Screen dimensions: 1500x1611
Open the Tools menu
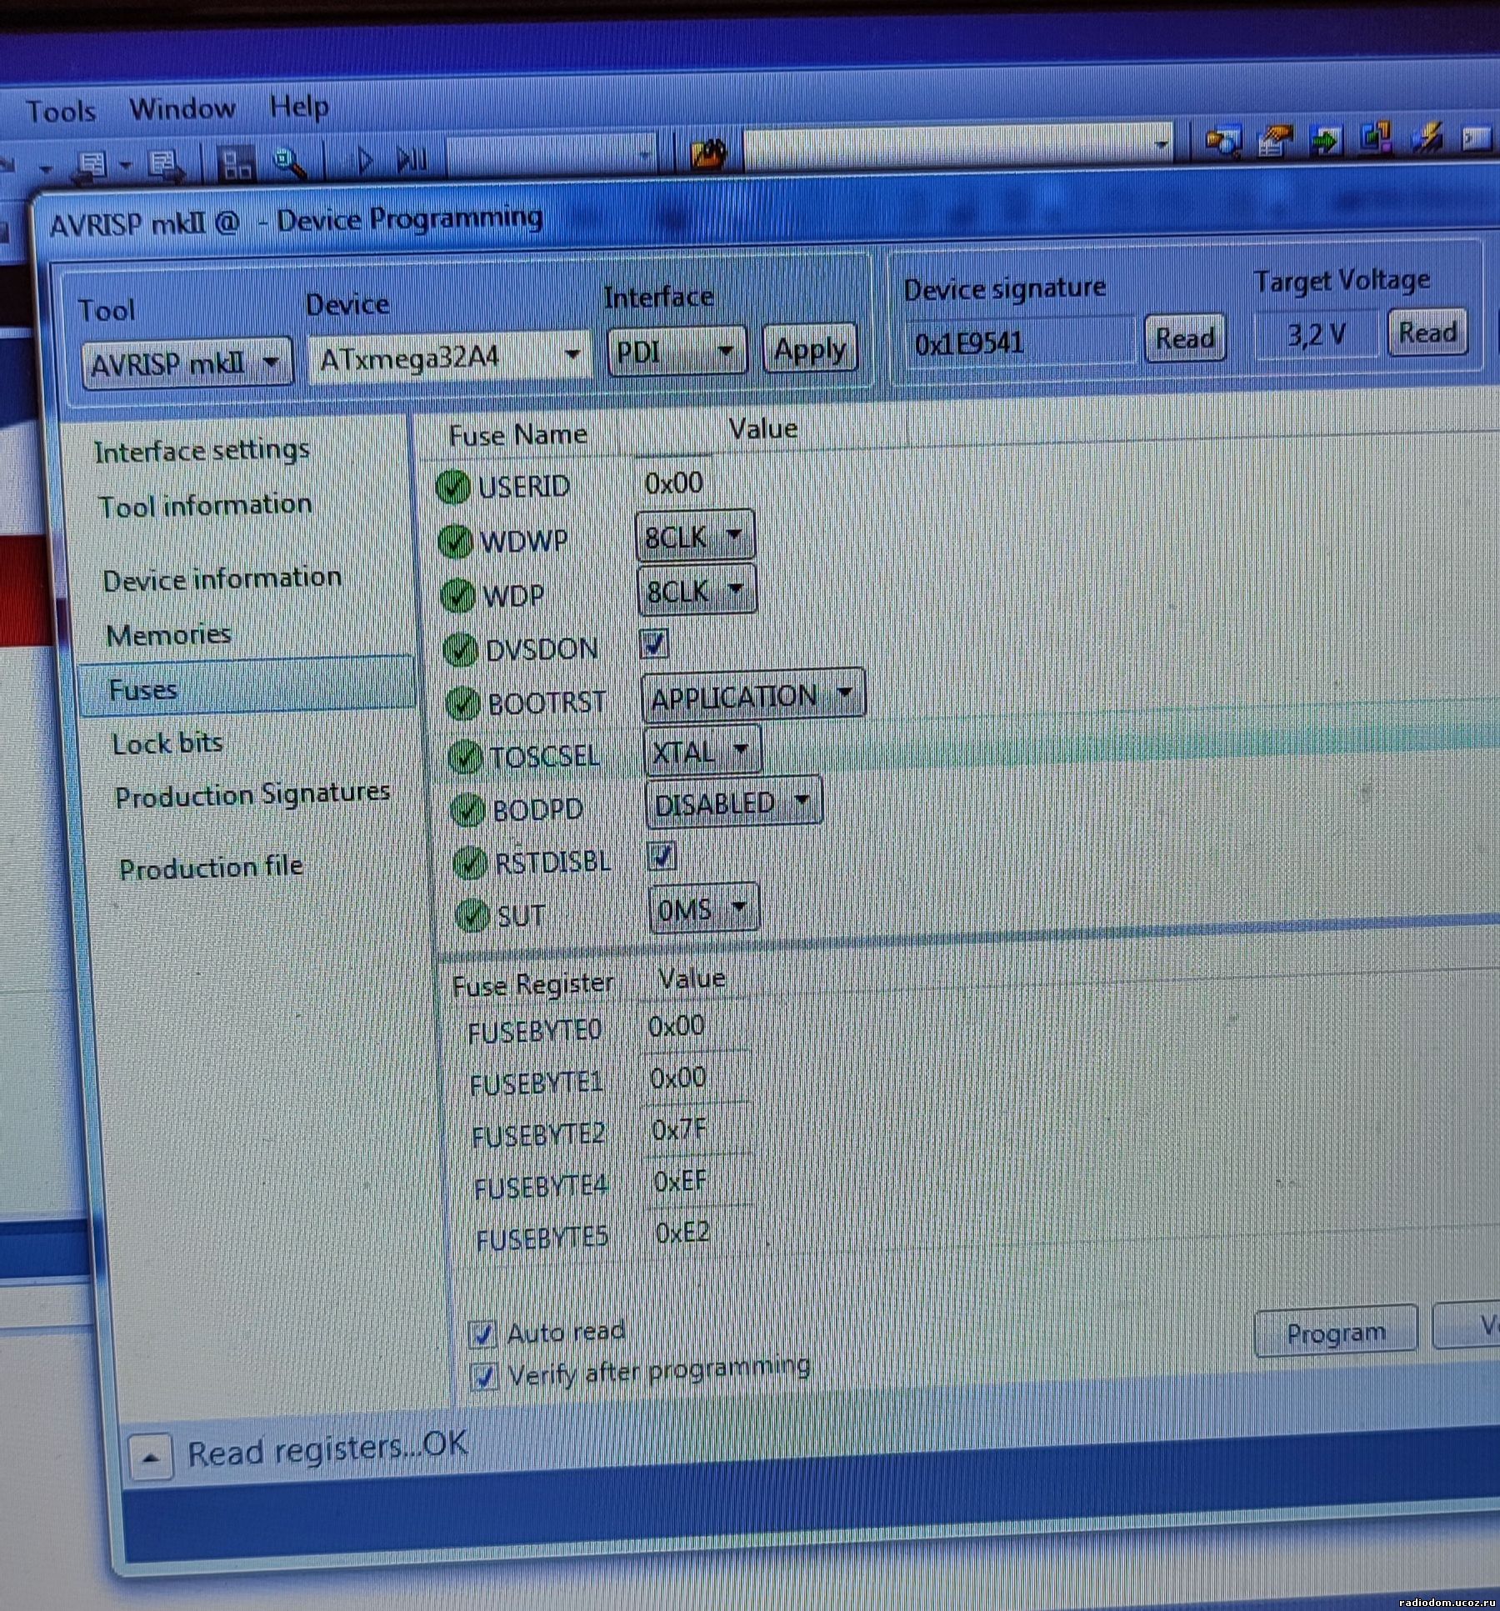click(x=61, y=111)
